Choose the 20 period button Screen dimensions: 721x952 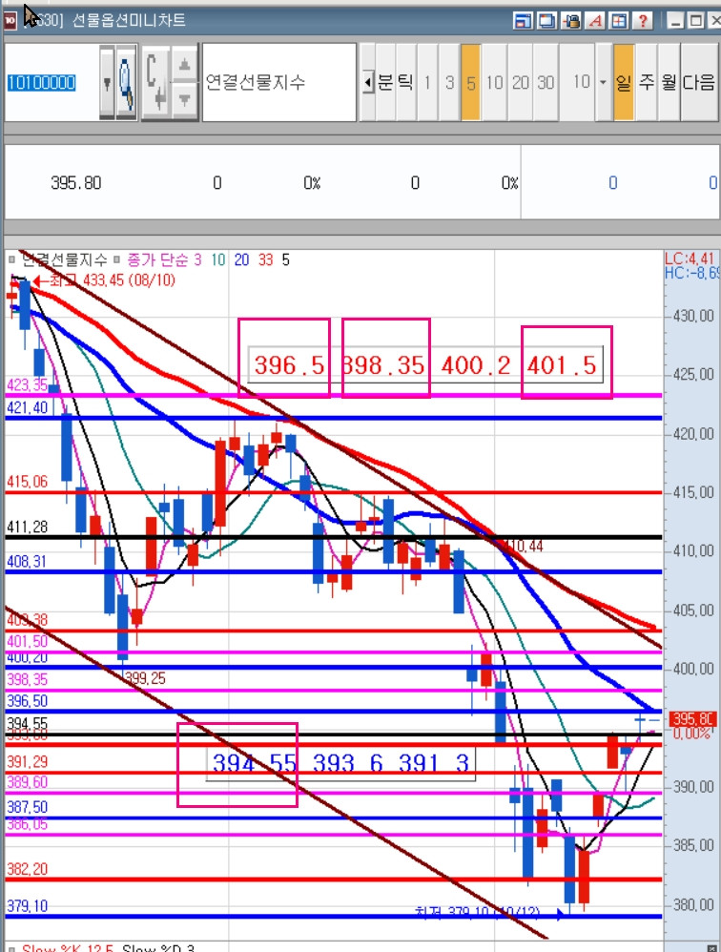pos(521,82)
